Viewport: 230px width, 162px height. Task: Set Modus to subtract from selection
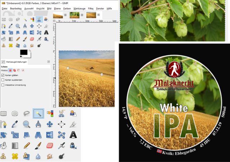point(18,71)
